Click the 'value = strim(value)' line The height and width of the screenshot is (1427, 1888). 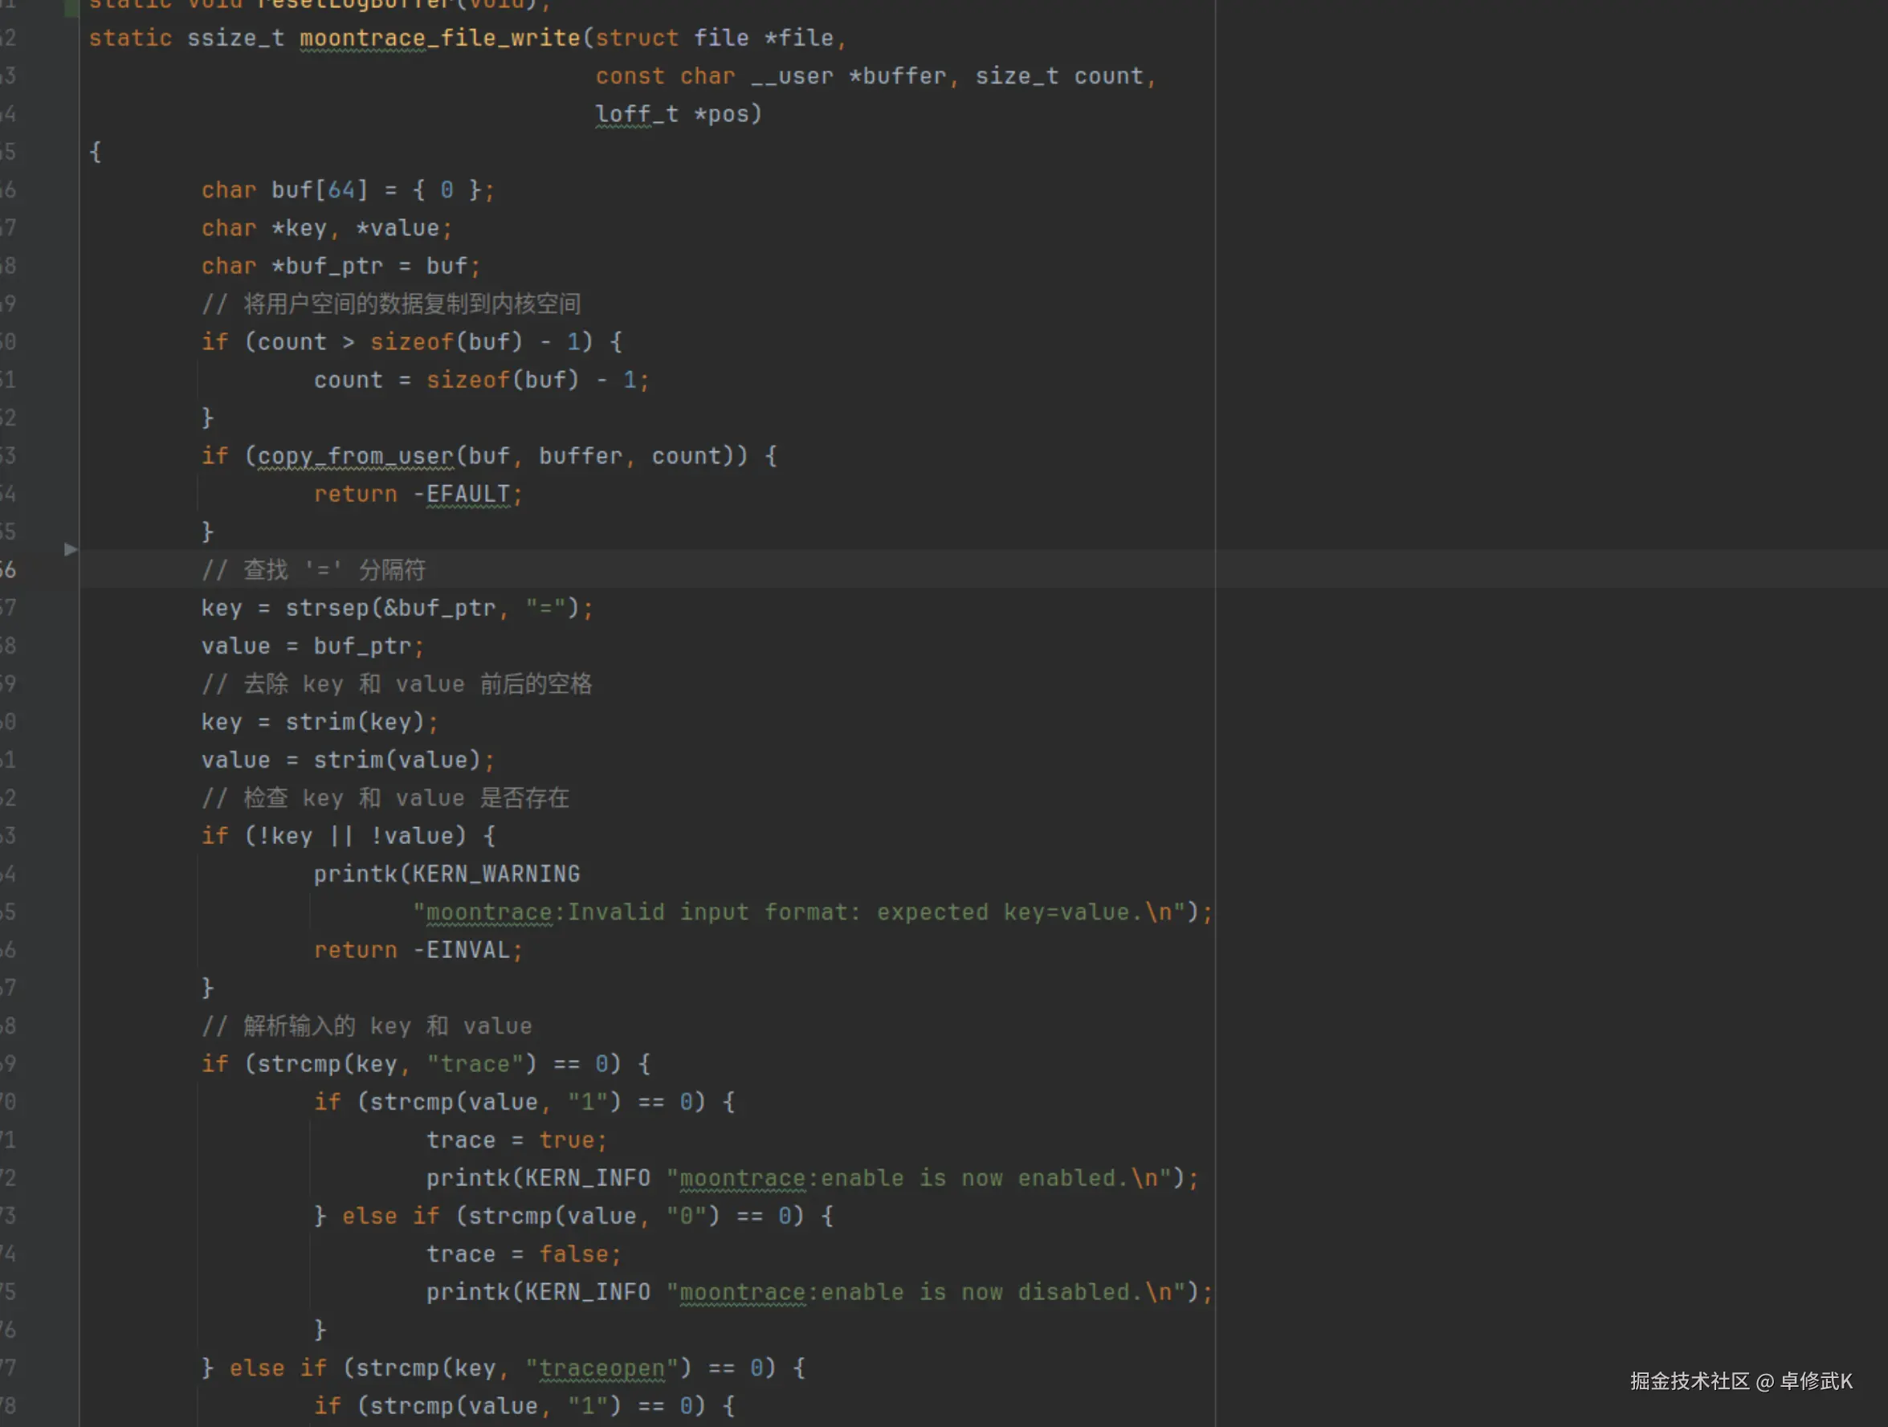coord(347,760)
